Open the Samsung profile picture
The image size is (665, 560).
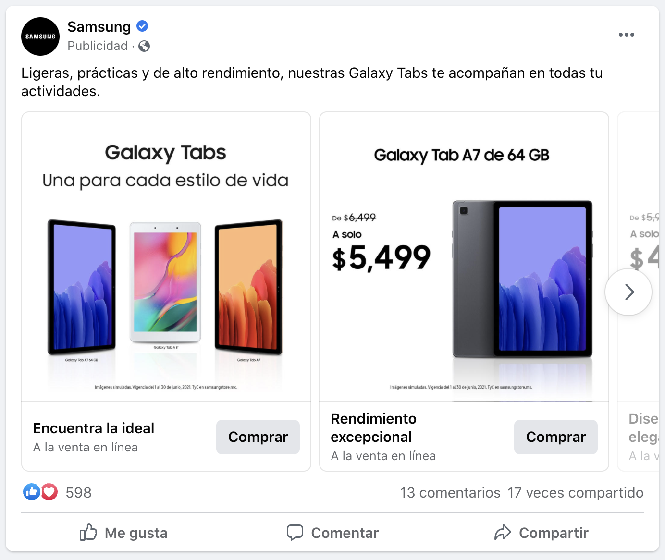(x=40, y=37)
